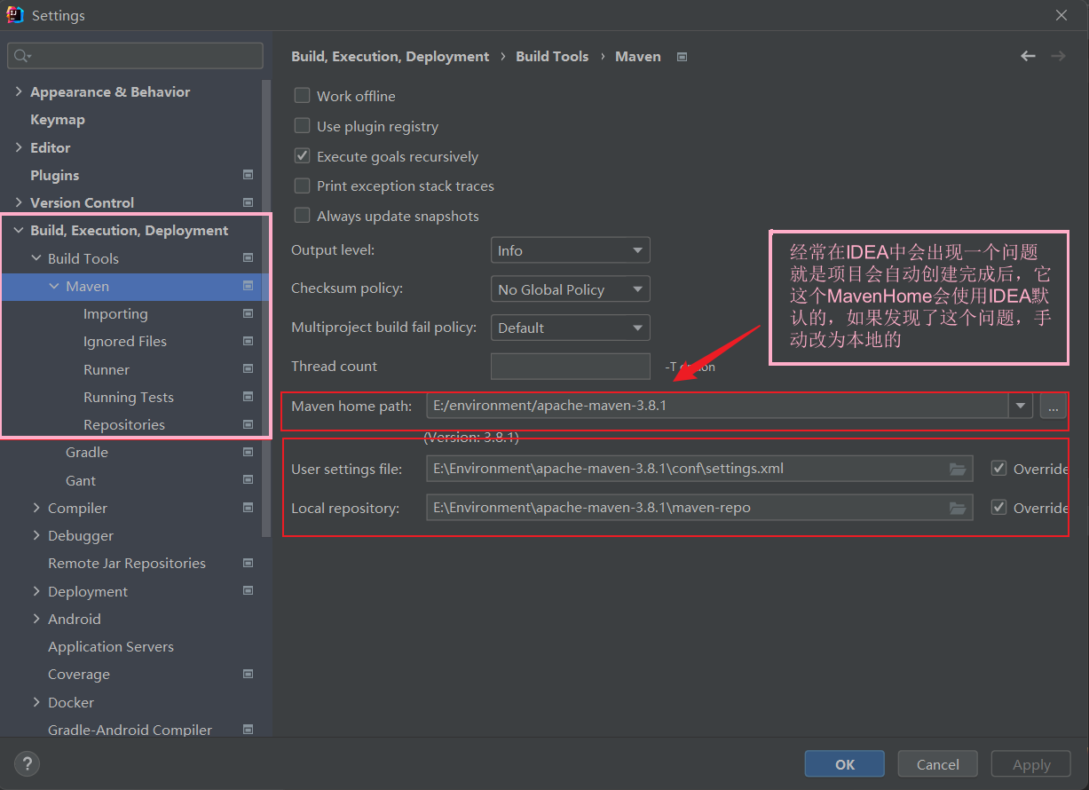The image size is (1089, 790).
Task: Browse folder icon for Local repository
Action: pyautogui.click(x=958, y=508)
